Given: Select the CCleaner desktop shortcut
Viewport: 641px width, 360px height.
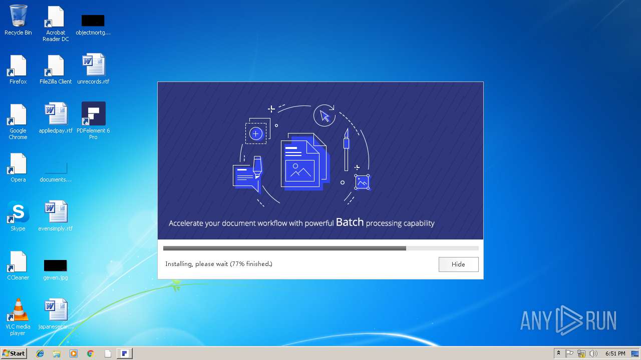Looking at the screenshot, I should (18, 265).
